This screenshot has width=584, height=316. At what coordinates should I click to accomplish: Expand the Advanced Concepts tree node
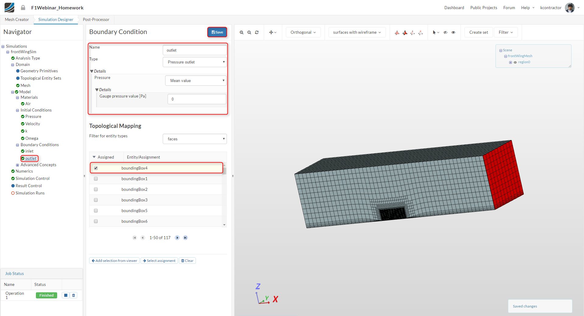(x=18, y=165)
